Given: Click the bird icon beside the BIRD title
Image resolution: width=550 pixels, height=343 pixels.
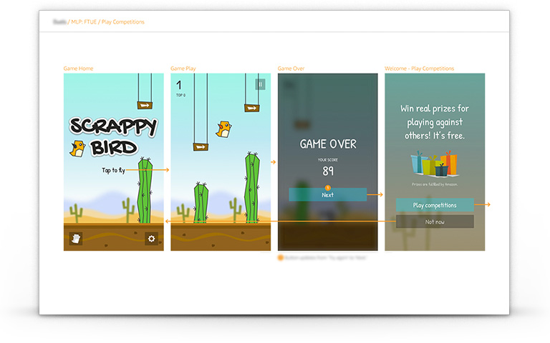Looking at the screenshot, I should [77, 149].
